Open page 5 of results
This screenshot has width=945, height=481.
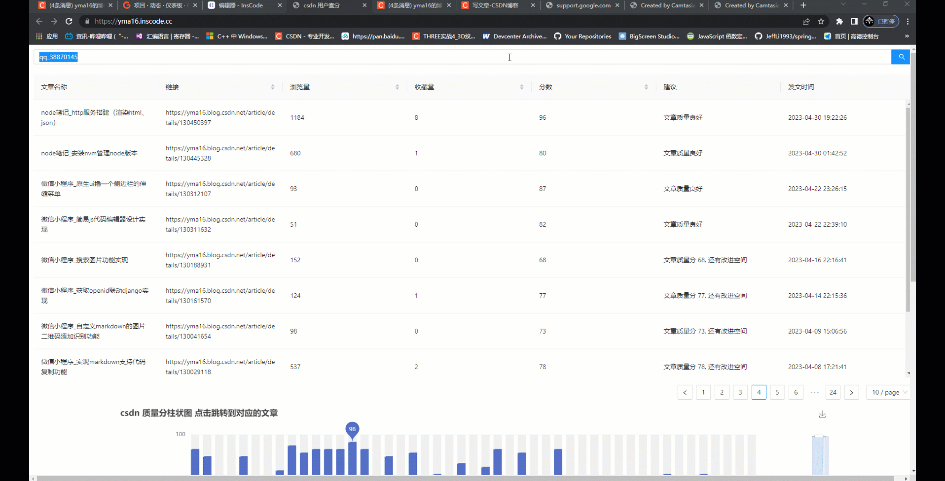click(x=777, y=392)
